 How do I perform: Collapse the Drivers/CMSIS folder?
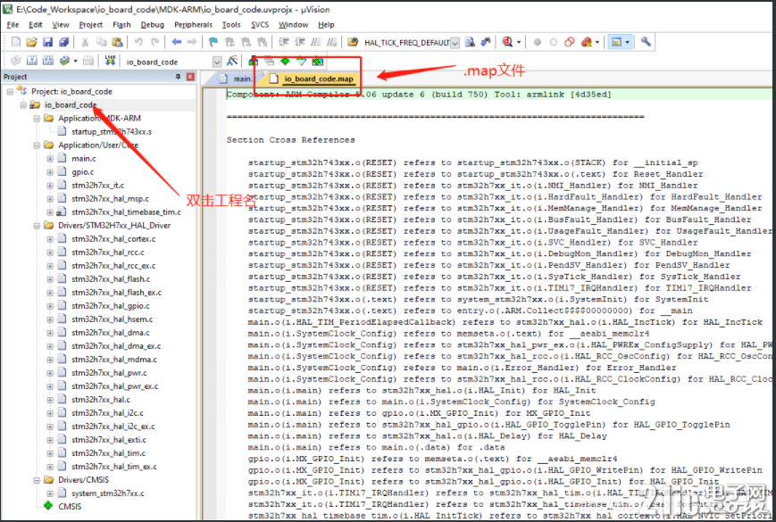(37, 480)
